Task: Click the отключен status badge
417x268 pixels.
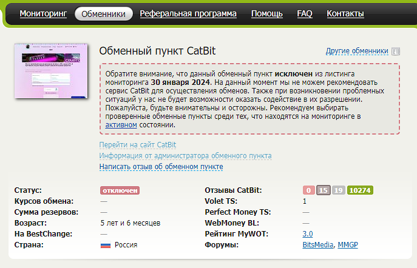Action: (x=120, y=190)
